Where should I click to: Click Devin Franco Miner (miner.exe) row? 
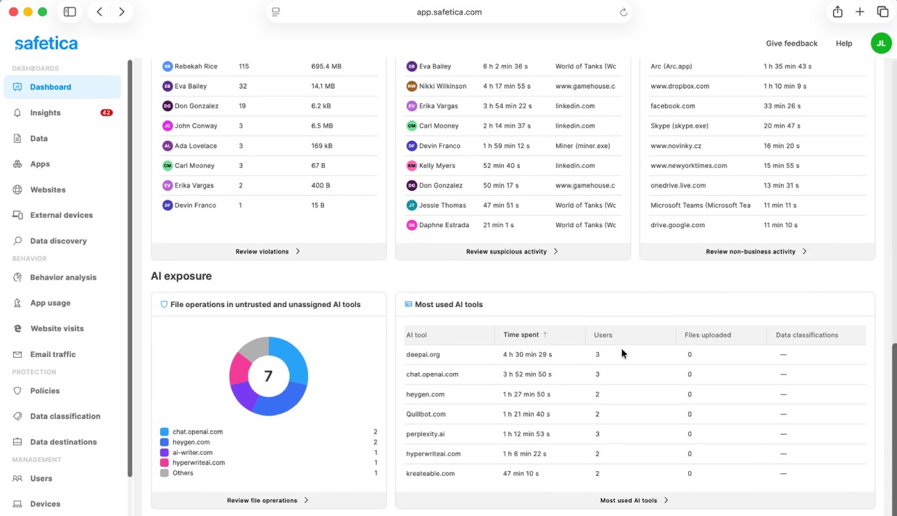pos(513,146)
